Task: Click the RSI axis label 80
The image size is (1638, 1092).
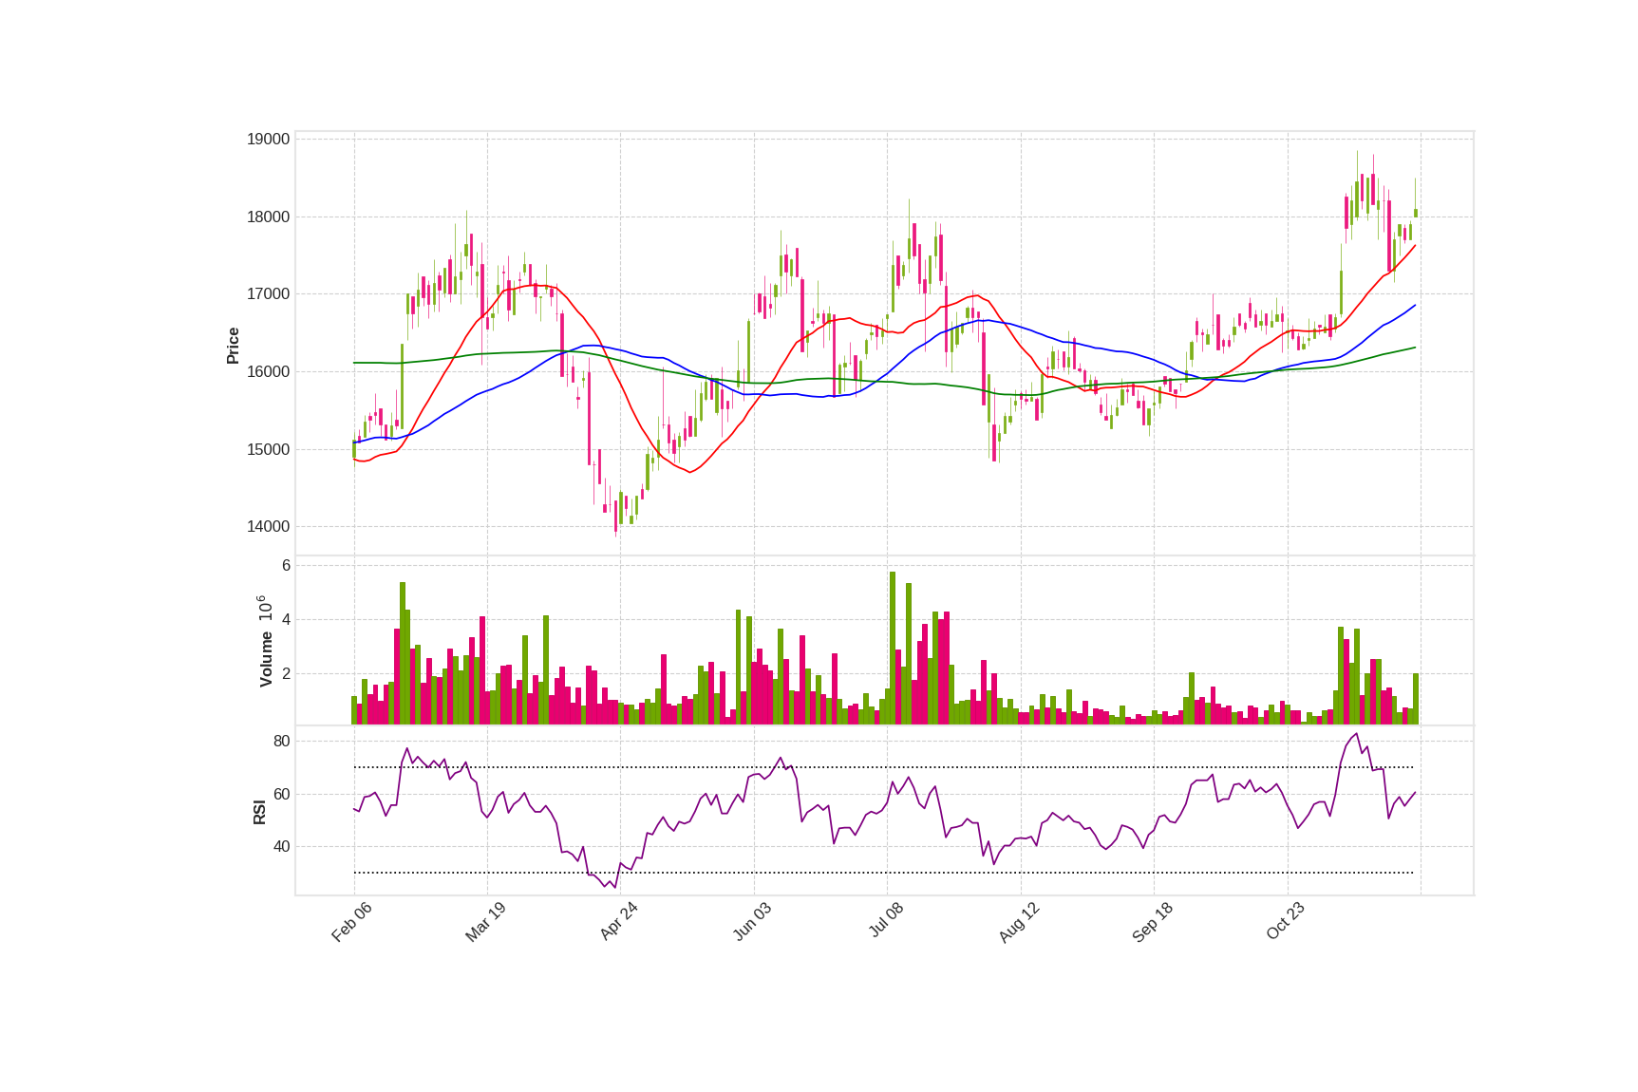Action: pos(282,742)
